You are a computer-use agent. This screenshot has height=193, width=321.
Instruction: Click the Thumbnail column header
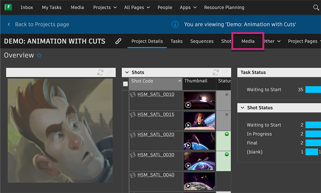pyautogui.click(x=199, y=84)
